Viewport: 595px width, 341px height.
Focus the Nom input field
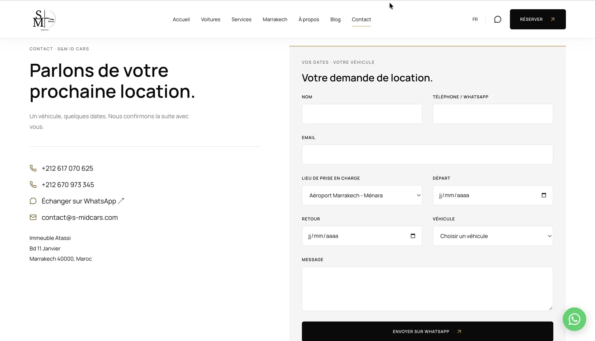pyautogui.click(x=362, y=114)
